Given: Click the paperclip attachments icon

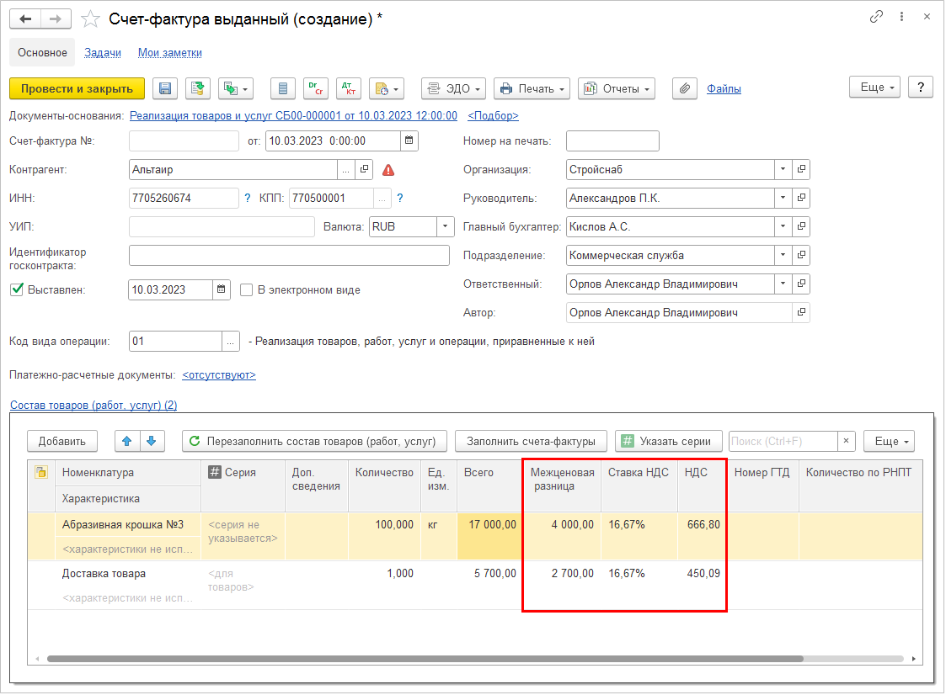Looking at the screenshot, I should (685, 88).
